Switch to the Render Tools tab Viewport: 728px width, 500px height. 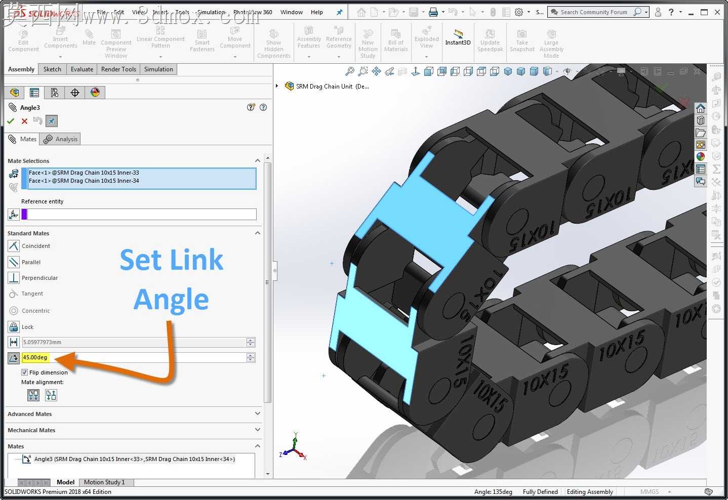118,69
